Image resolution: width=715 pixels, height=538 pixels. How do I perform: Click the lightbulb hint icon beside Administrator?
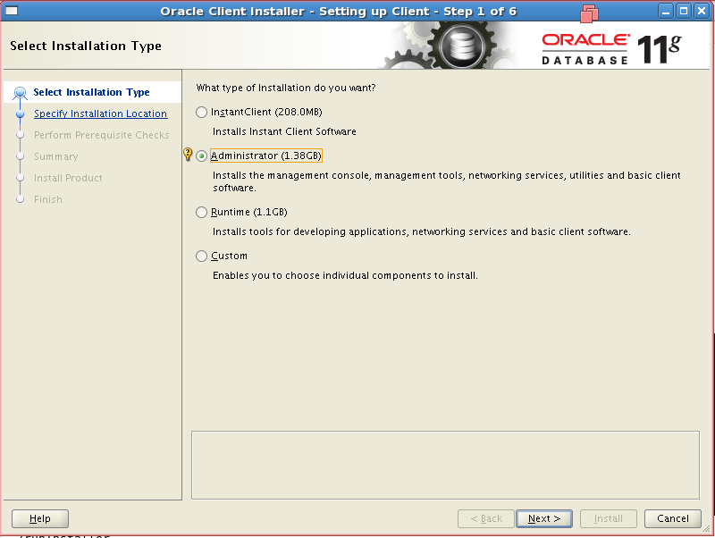tap(188, 155)
